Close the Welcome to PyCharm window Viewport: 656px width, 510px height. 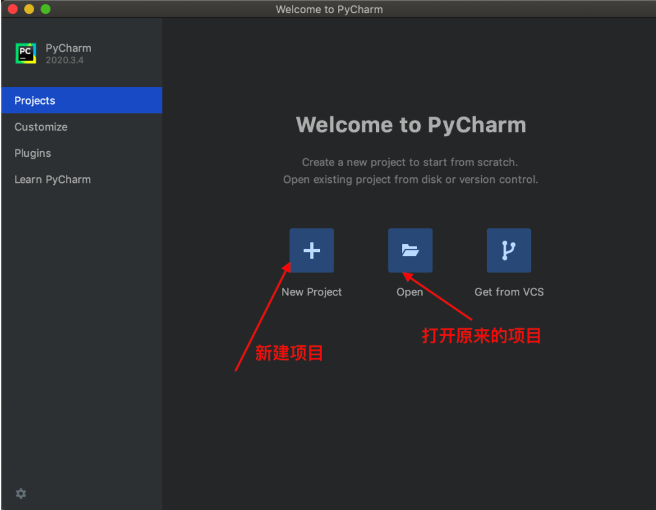tap(12, 9)
